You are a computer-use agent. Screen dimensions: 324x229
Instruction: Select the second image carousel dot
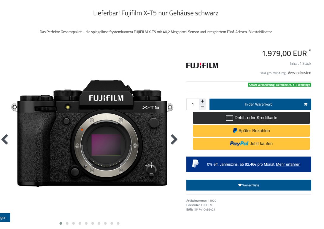coord(67,223)
